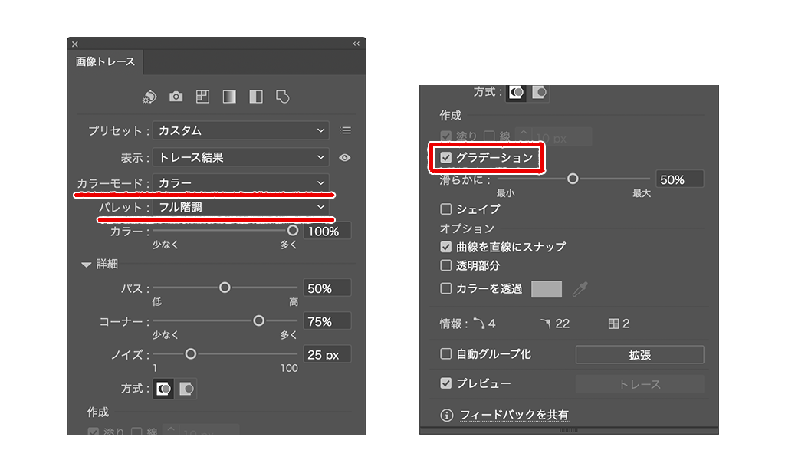Click the トレース button
Screen dimensions: 785x460
[x=640, y=384]
